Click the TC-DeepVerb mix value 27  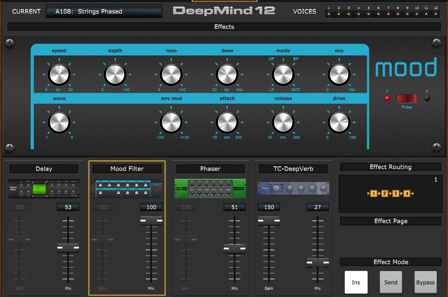pyautogui.click(x=318, y=207)
